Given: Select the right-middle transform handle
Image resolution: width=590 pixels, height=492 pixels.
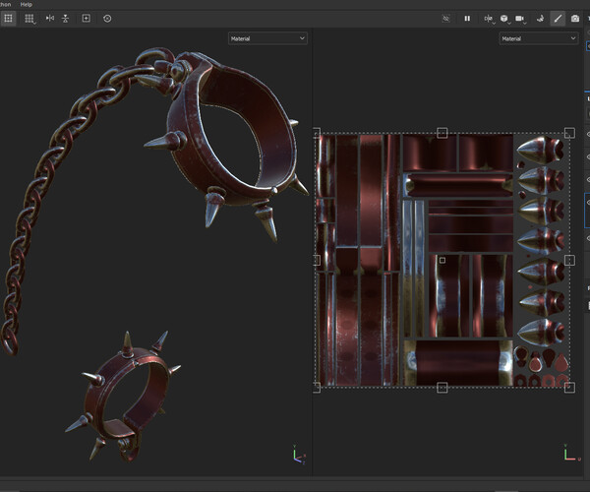Looking at the screenshot, I should click(x=569, y=260).
